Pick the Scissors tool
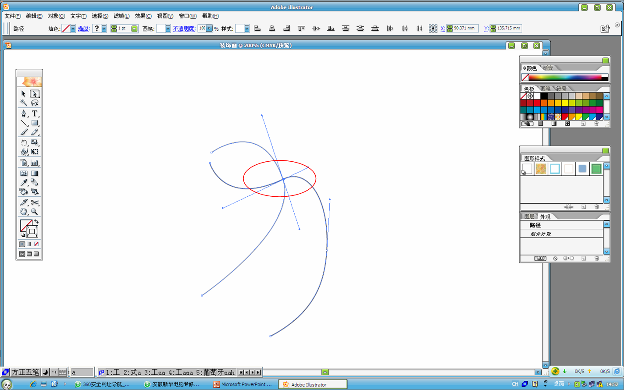This screenshot has height=390, width=624. point(35,202)
